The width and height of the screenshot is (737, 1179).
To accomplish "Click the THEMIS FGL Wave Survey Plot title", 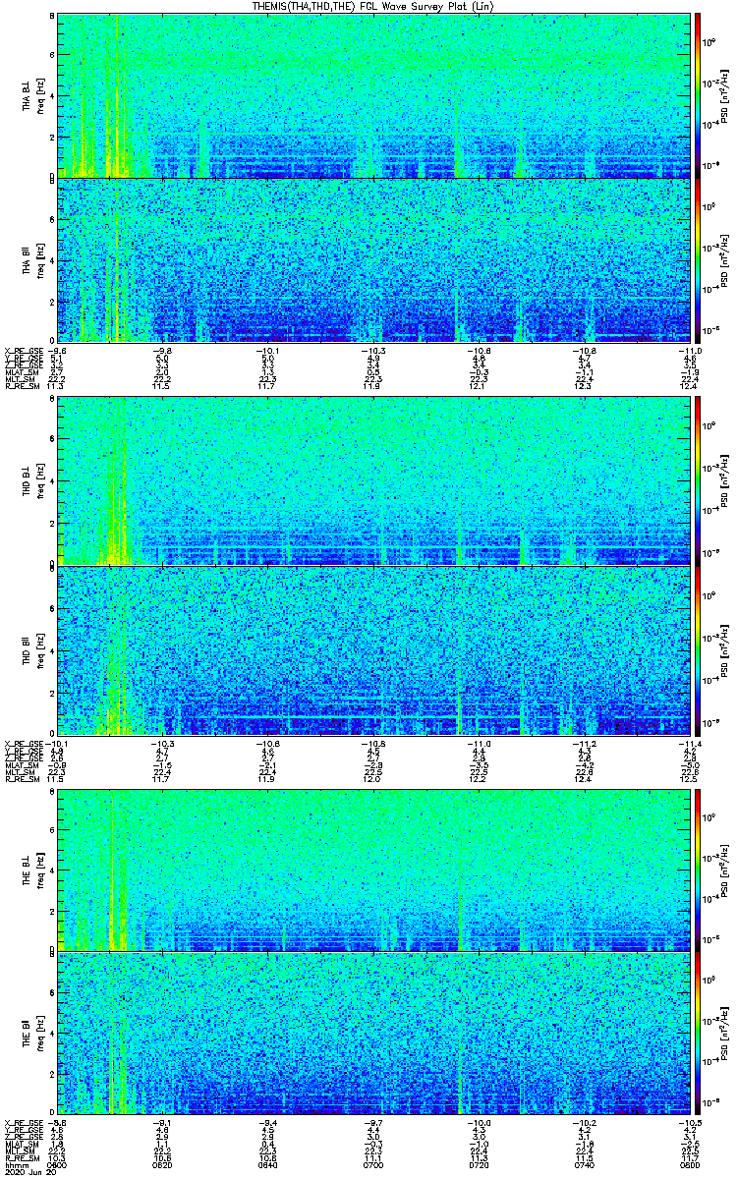I will (x=374, y=6).
